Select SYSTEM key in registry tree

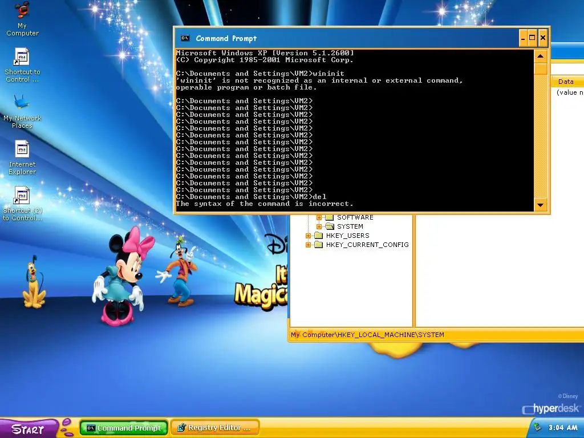click(350, 226)
